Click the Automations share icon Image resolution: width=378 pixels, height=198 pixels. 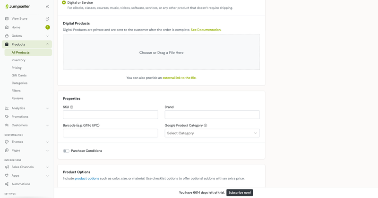click(x=7, y=184)
